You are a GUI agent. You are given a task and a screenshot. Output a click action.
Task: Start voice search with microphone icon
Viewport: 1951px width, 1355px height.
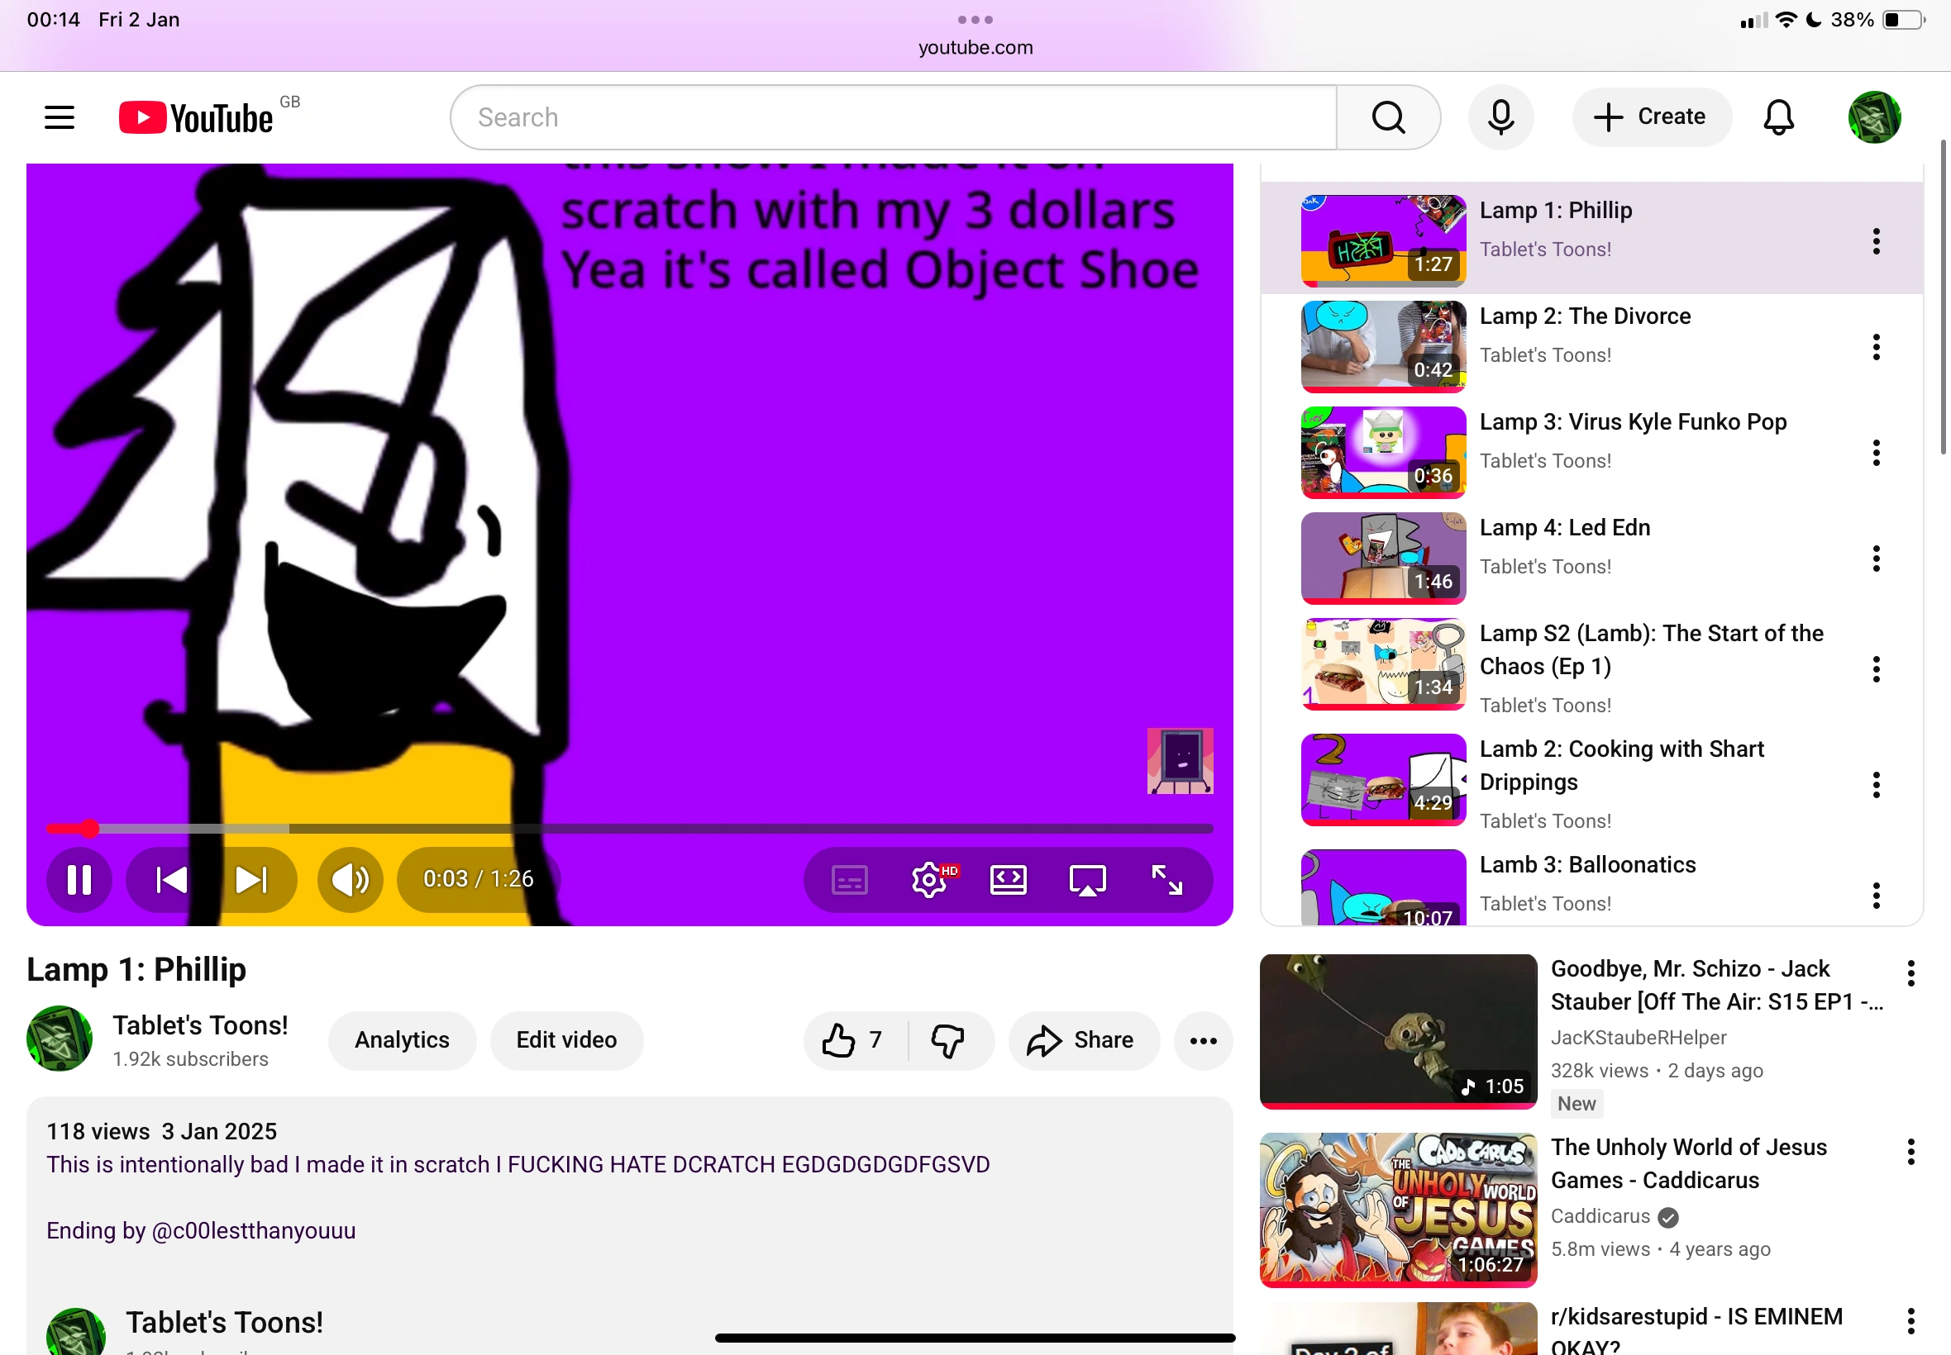[1500, 117]
